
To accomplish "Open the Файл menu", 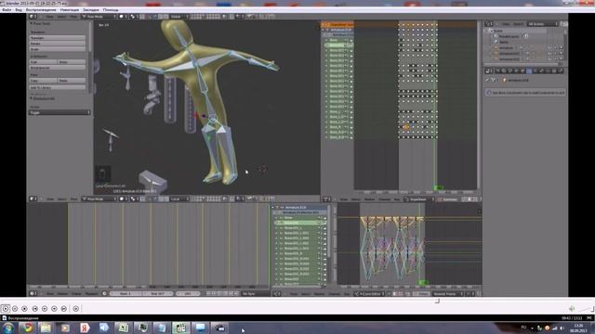I will coord(7,10).
